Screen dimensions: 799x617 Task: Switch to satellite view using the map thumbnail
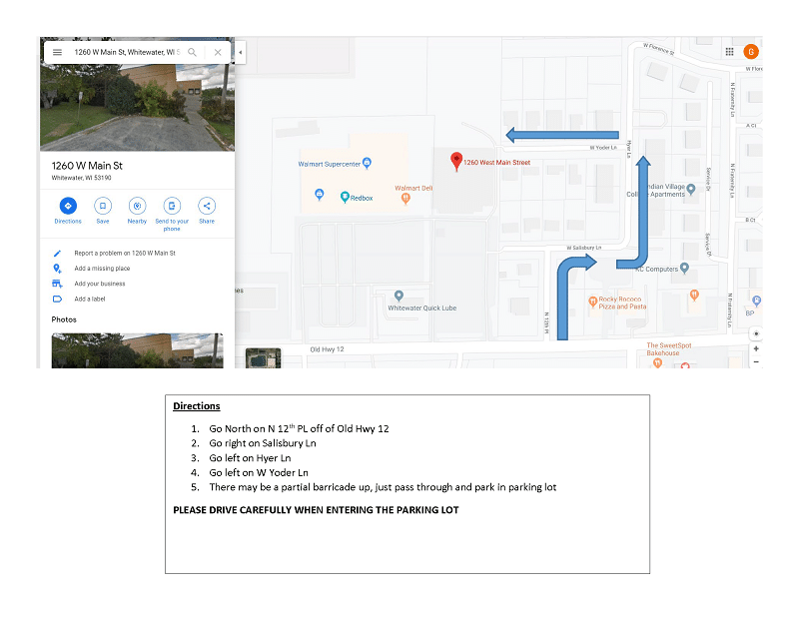[x=263, y=358]
